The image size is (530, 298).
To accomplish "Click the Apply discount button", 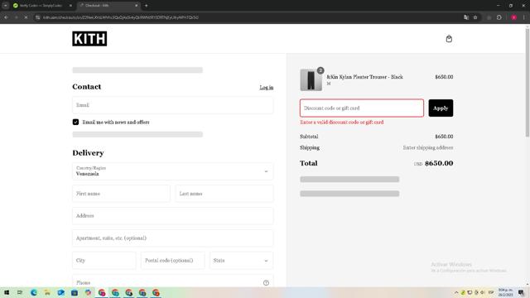I will tap(441, 108).
